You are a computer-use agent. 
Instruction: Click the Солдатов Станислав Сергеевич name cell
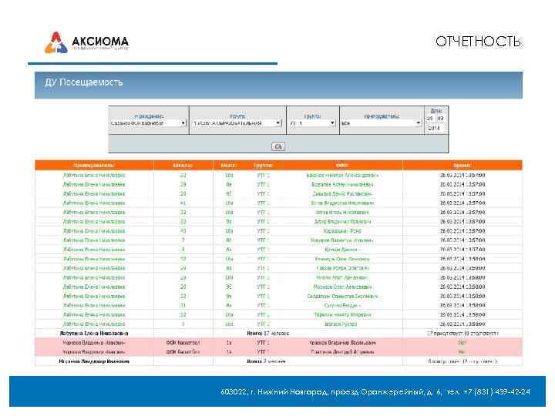pyautogui.click(x=342, y=296)
